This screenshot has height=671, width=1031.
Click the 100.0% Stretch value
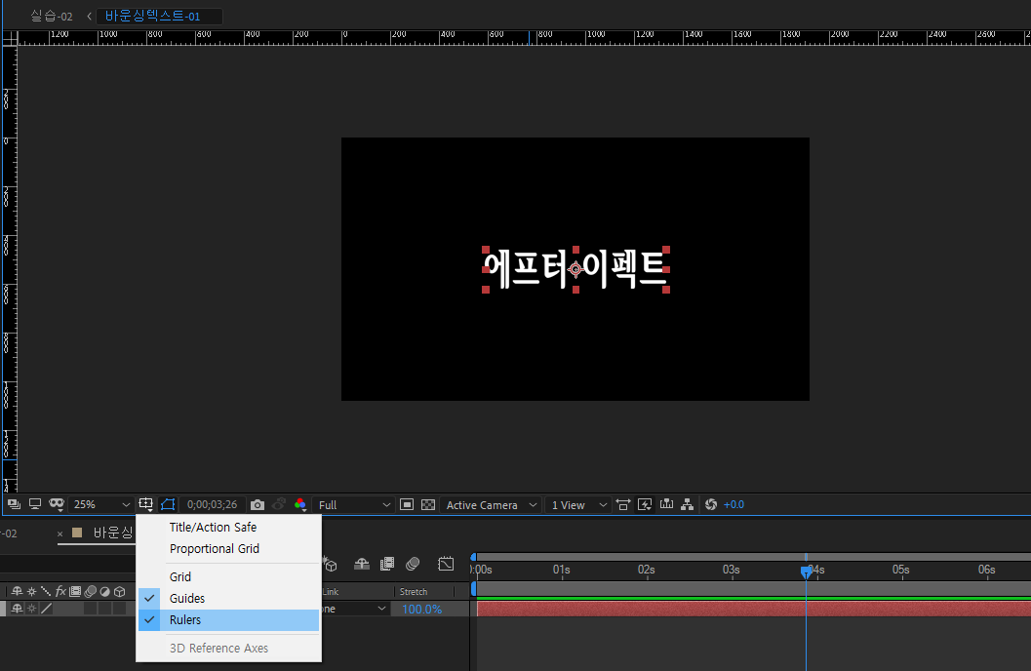click(421, 610)
